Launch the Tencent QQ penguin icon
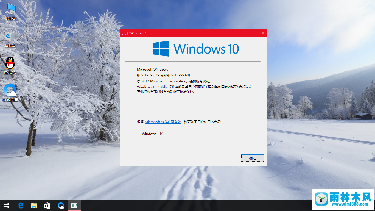This screenshot has width=375, height=211. 10,66
